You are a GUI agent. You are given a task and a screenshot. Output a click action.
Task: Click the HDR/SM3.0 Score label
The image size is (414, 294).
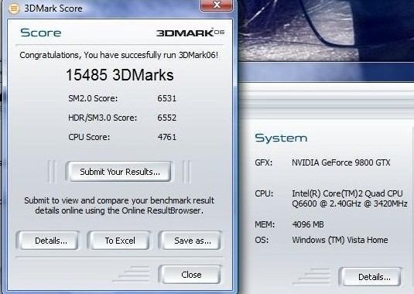(x=103, y=118)
